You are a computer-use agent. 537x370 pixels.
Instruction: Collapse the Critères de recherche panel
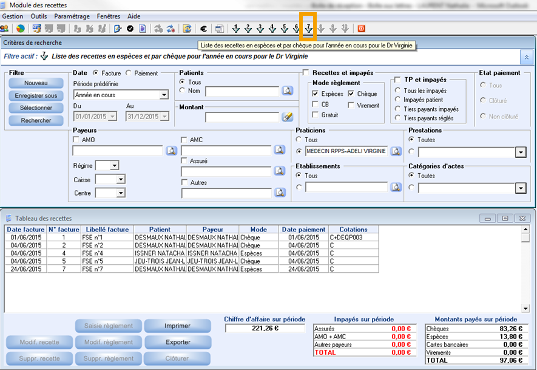[526, 56]
